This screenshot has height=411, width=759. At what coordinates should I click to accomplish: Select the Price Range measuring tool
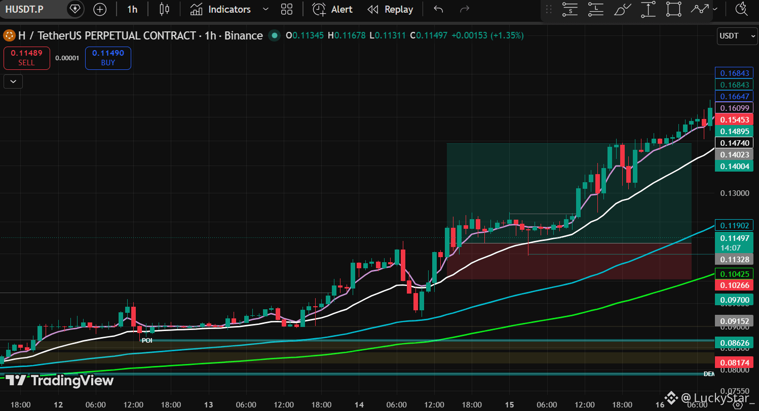[x=648, y=9]
